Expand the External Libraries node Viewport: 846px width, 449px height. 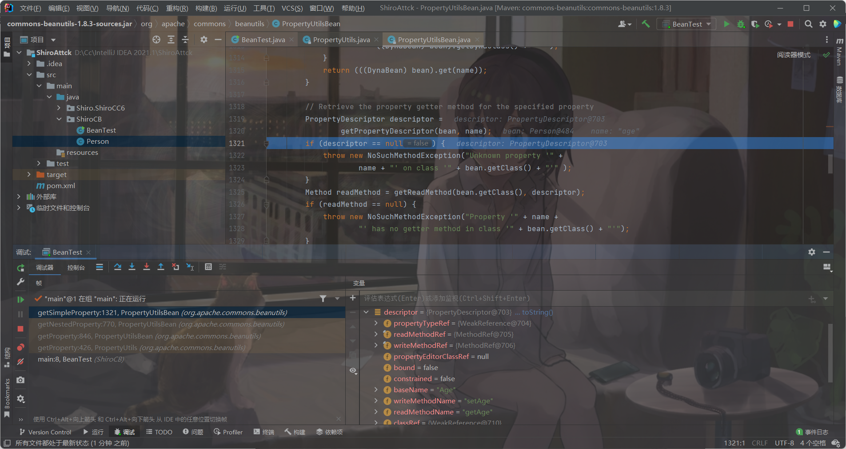[x=18, y=197]
